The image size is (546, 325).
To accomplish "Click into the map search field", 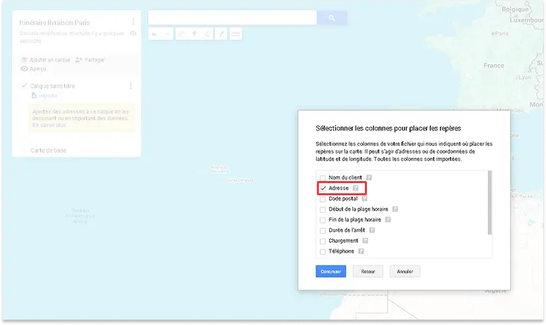I will coord(232,18).
